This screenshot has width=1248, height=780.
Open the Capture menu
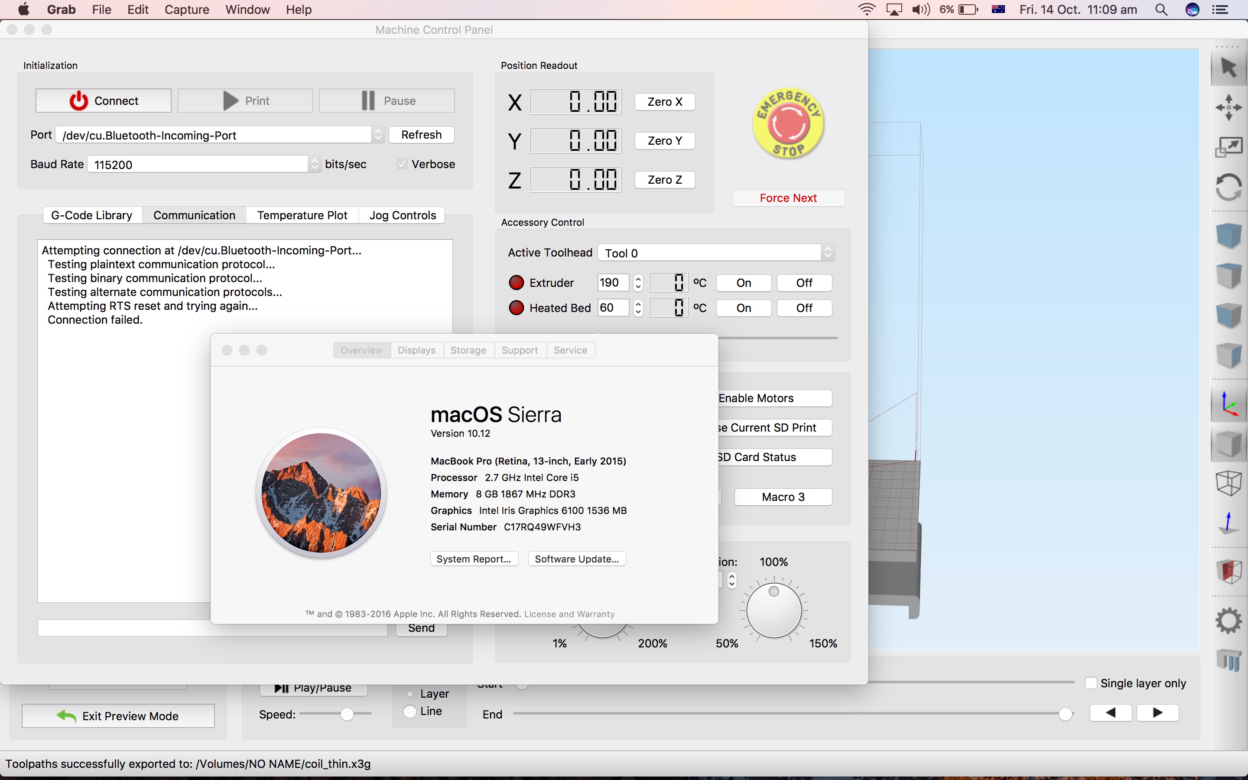(x=187, y=9)
